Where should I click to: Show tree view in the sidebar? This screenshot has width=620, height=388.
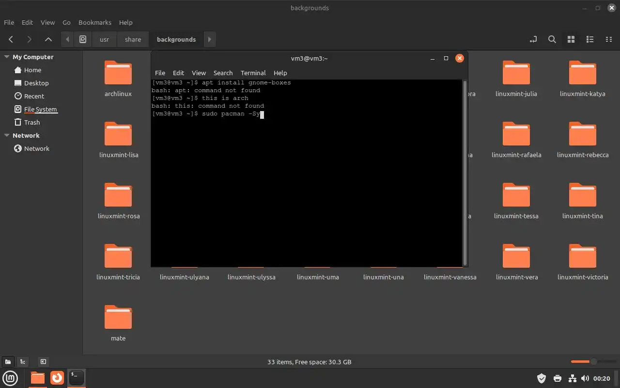point(23,361)
